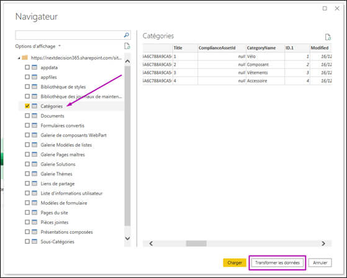The height and width of the screenshot is (278, 347).
Task: Select Bibliothèque des journaux de maintenance item
Action: pyautogui.click(x=81, y=96)
